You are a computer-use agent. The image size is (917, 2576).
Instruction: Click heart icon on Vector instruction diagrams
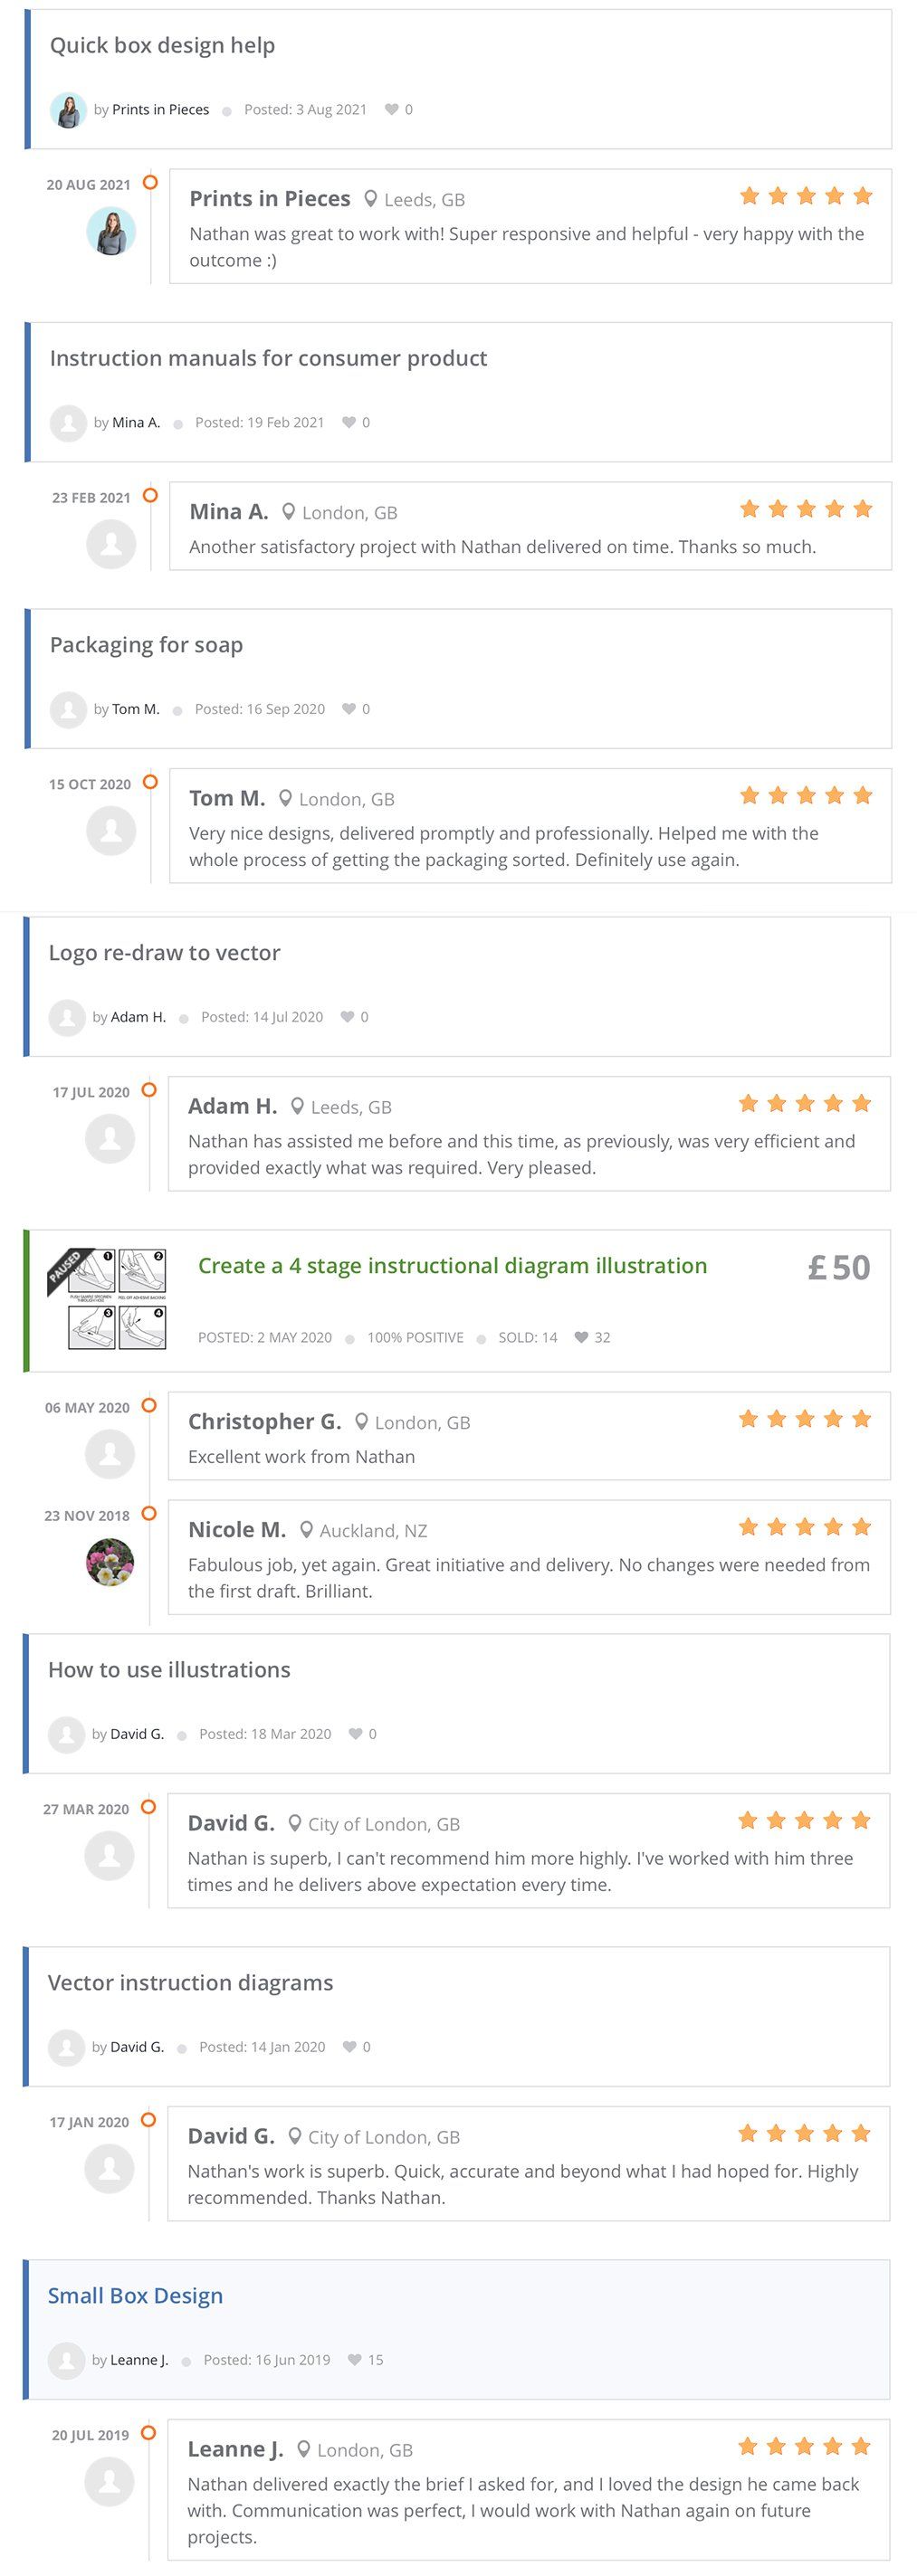tap(349, 2047)
